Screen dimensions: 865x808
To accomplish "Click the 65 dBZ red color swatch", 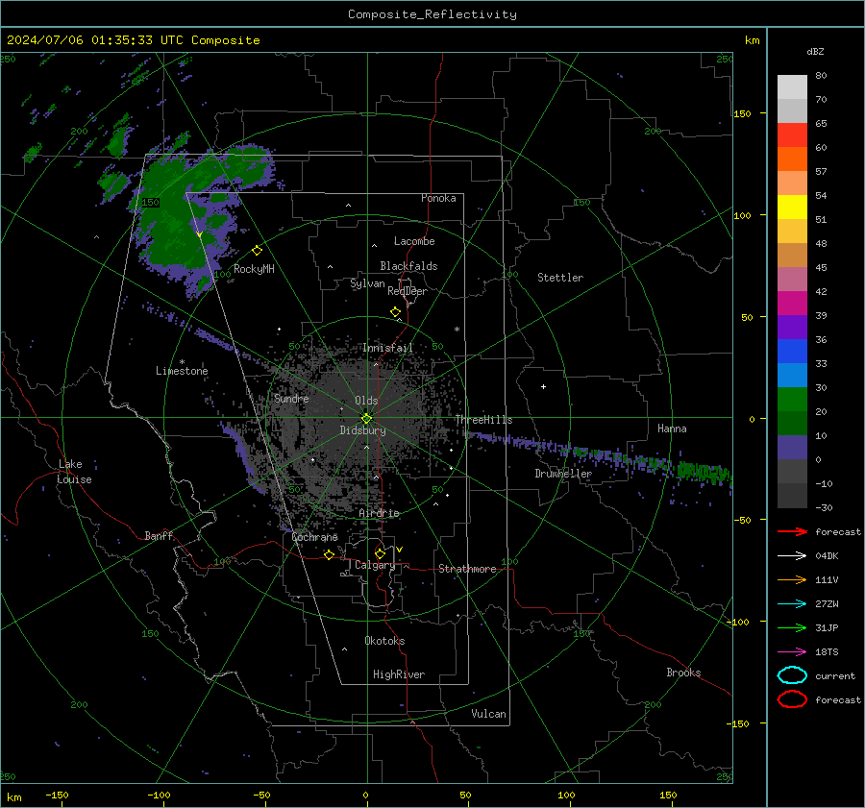I will (x=792, y=135).
